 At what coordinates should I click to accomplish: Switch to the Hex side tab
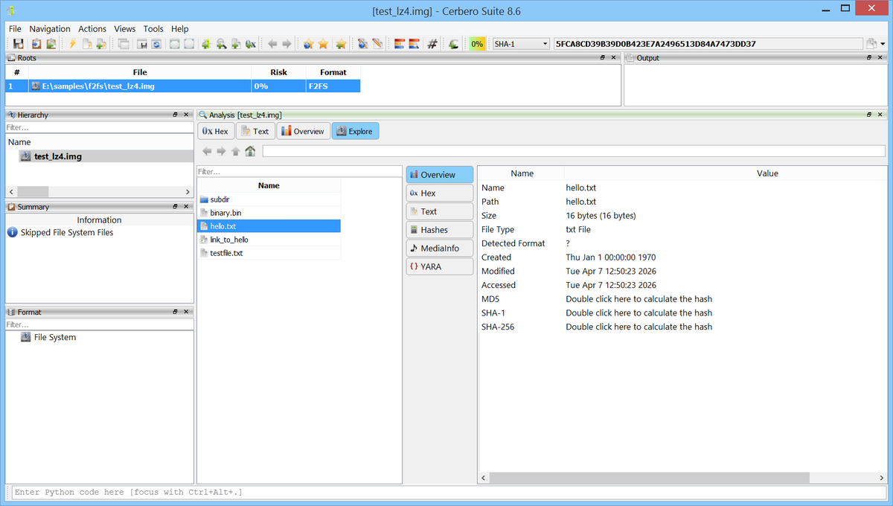[x=440, y=193]
